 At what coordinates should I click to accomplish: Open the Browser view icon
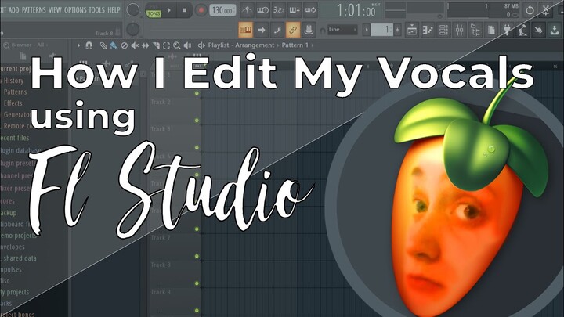pos(475,31)
